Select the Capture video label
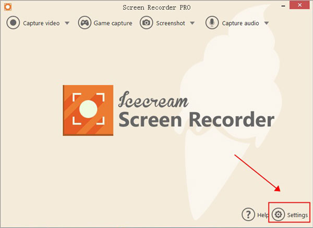313x228 pixels. point(41,23)
